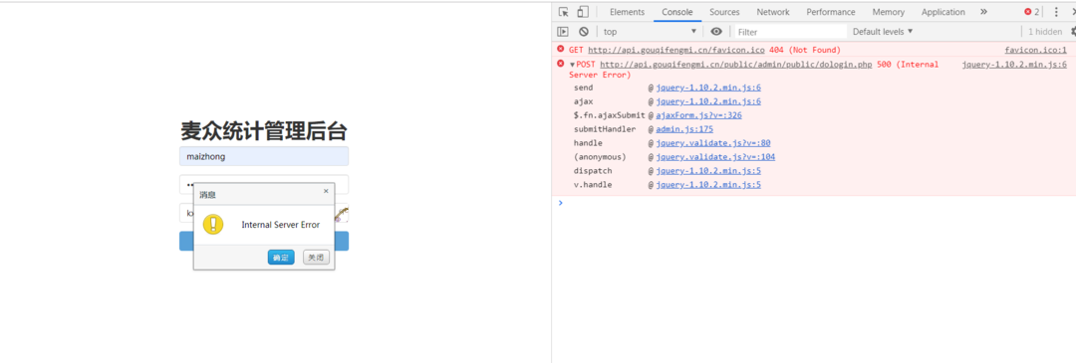
Task: Collapse the POST error stack trace triangle
Action: (x=572, y=65)
